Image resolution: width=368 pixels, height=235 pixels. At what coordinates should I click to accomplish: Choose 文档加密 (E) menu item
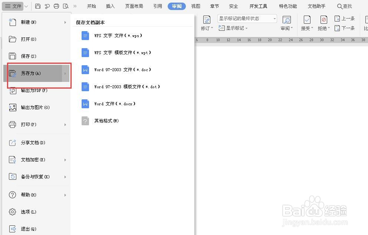[36, 160]
